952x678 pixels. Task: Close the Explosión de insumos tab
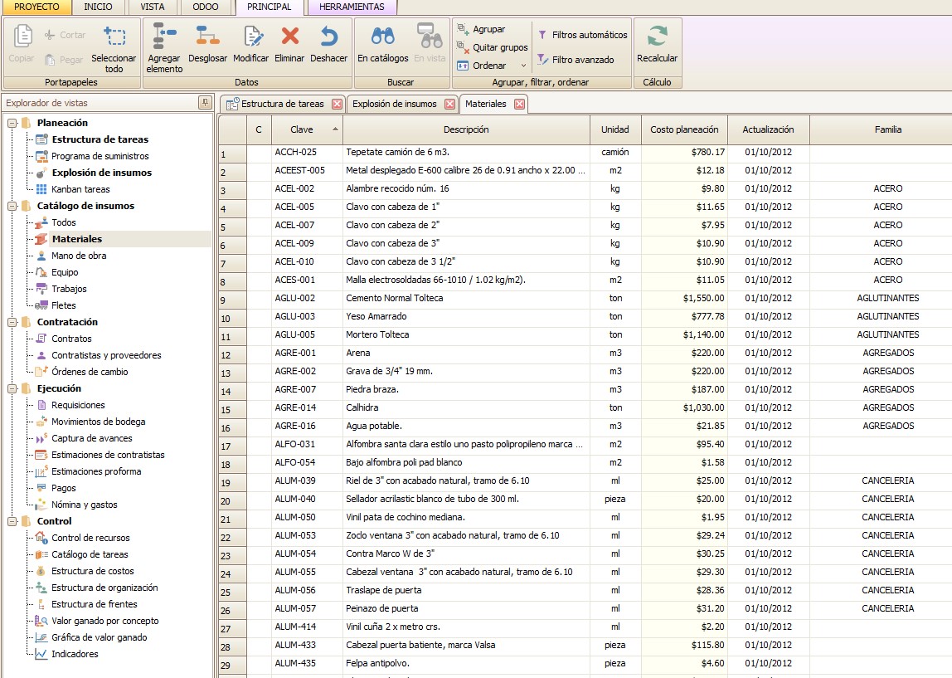point(450,104)
